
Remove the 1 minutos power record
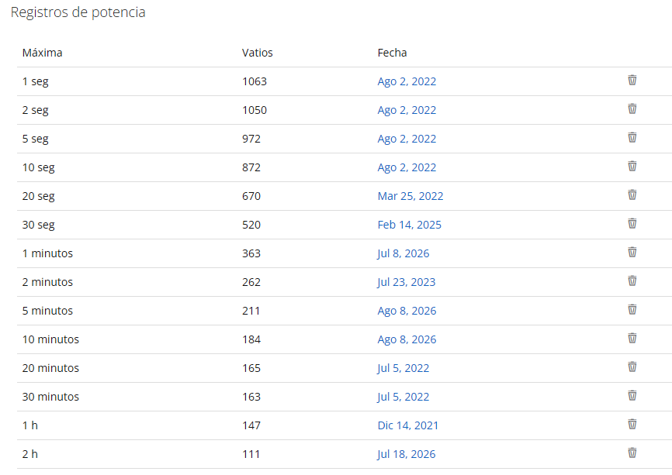[x=632, y=252]
